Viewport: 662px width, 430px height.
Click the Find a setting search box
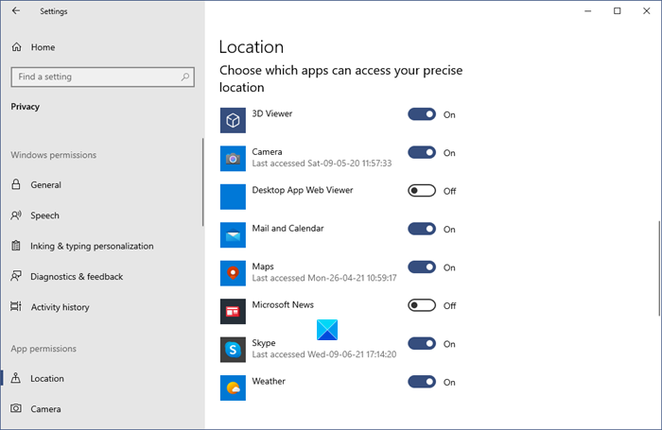coord(102,77)
